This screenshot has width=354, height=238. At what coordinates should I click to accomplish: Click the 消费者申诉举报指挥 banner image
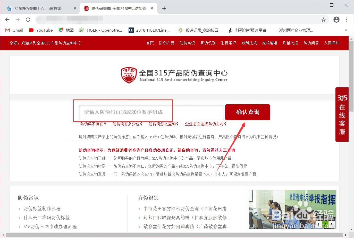click(292, 209)
